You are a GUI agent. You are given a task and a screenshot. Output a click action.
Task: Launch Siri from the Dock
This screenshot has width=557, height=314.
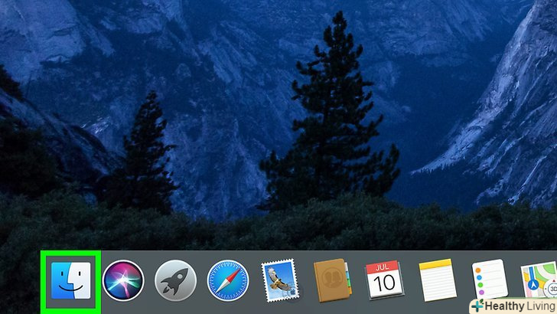(123, 280)
